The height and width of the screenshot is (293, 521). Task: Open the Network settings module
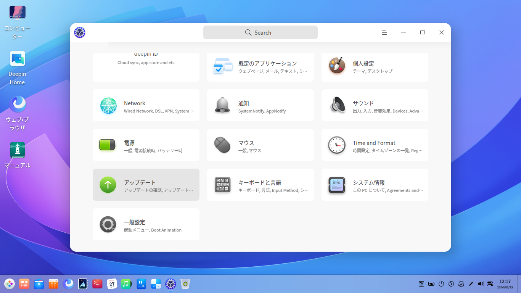[146, 106]
